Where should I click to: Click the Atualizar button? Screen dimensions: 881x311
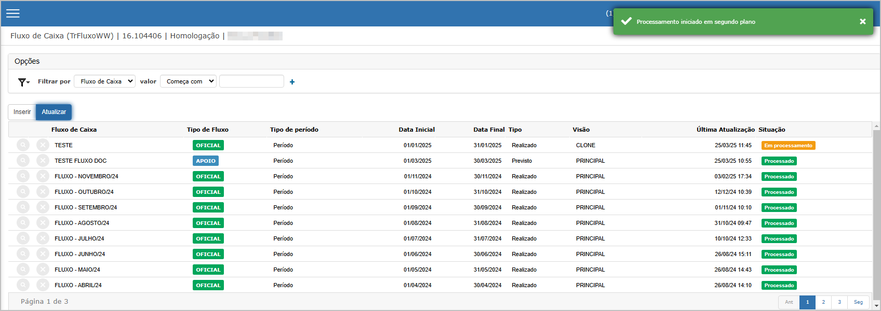pos(54,112)
